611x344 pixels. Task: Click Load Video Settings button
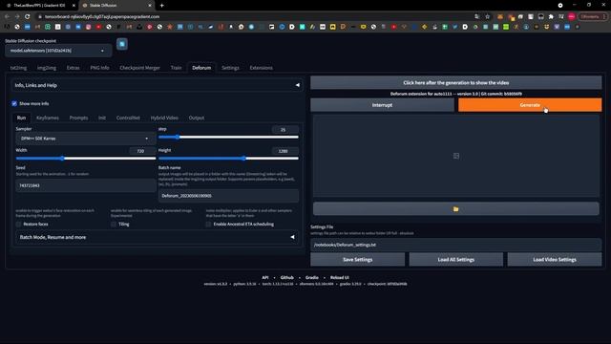coord(555,259)
